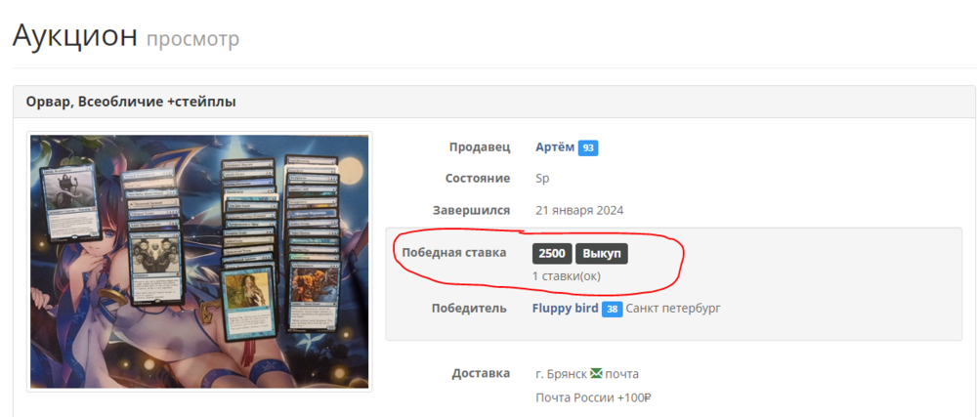
Task: Click the Аукцион page heading
Action: point(75,36)
